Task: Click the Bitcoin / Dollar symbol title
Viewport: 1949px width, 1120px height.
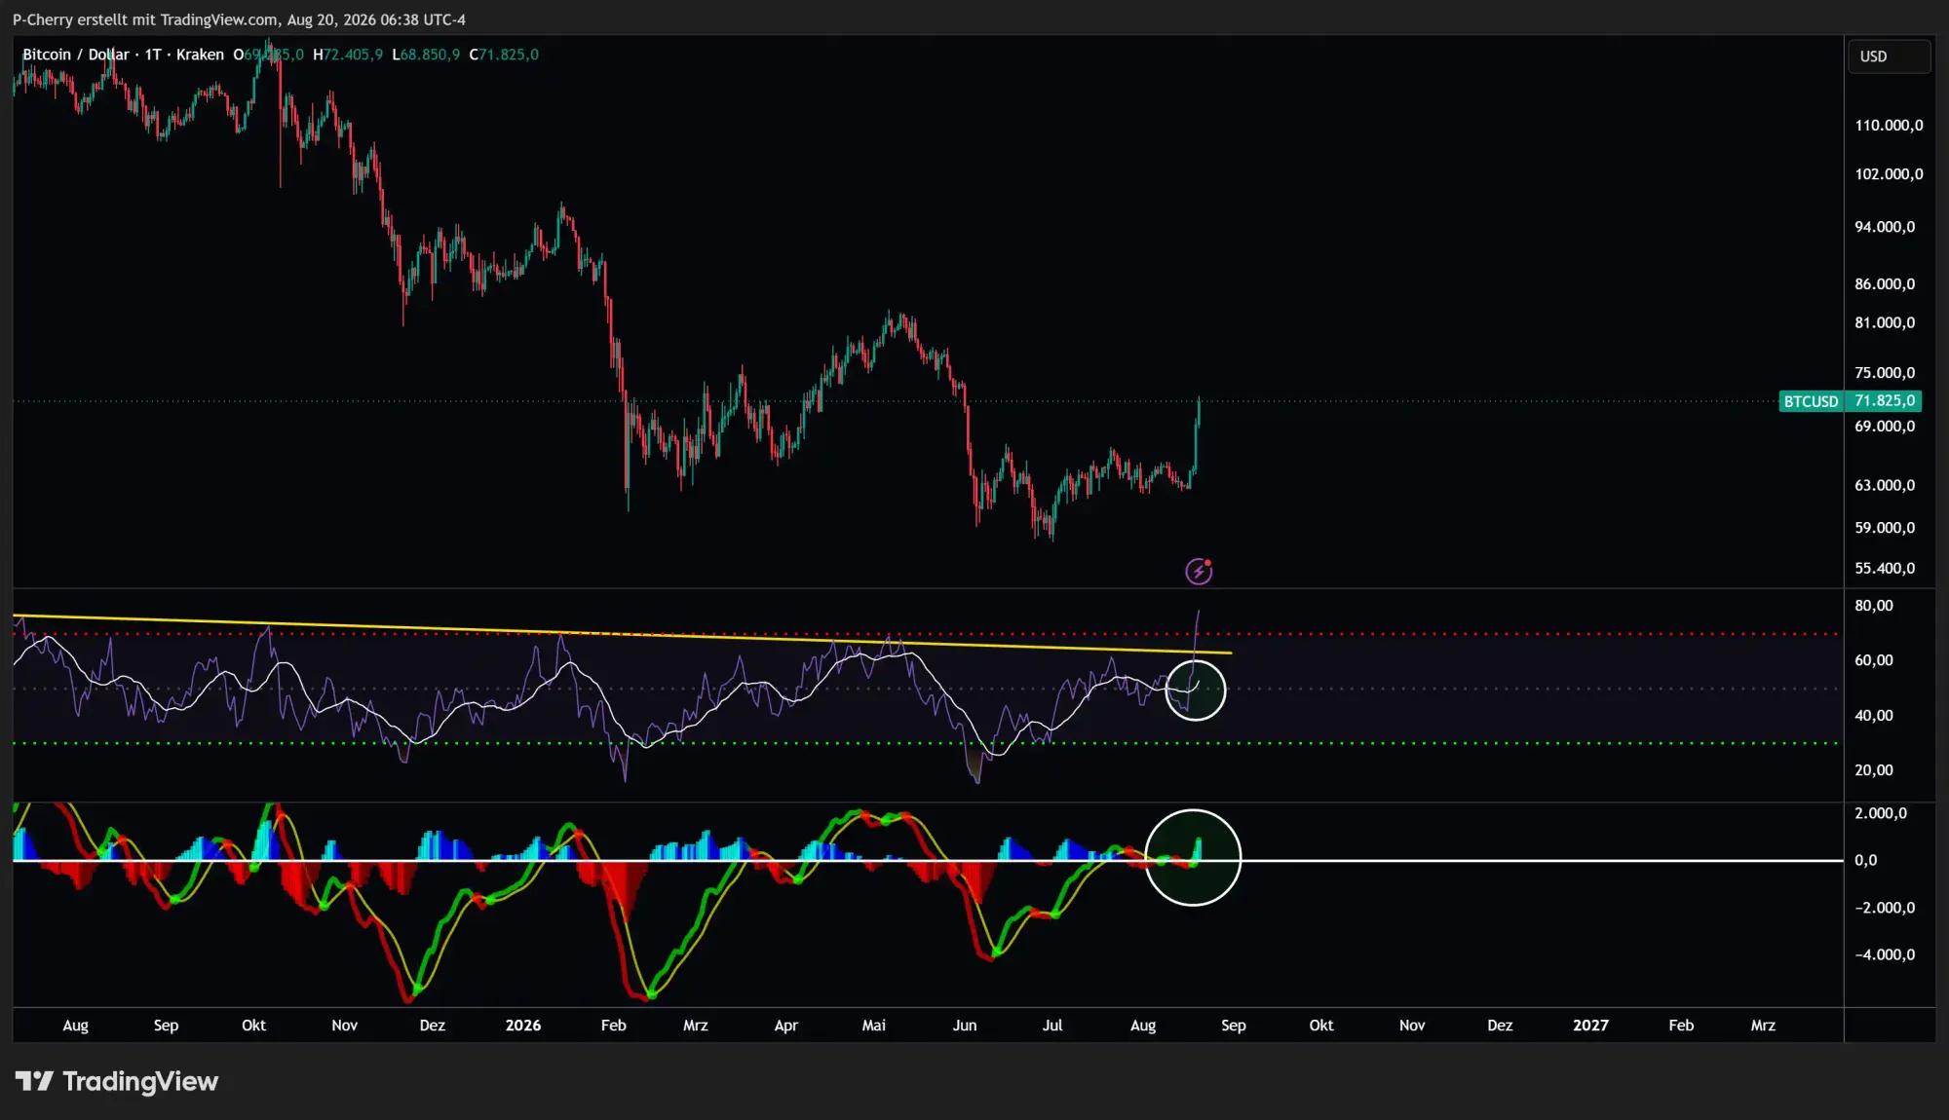Action: point(76,55)
